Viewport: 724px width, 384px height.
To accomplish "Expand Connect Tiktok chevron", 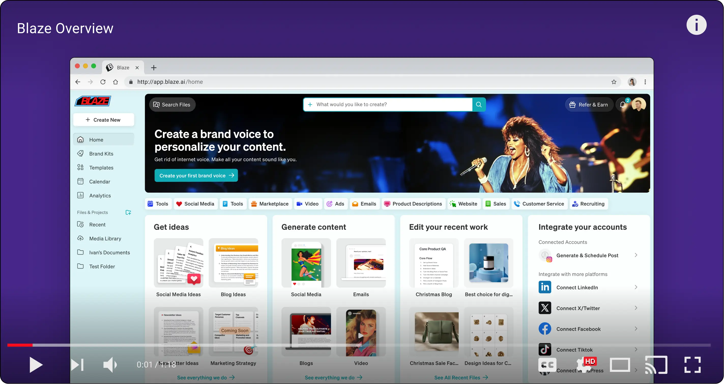I will 636,349.
